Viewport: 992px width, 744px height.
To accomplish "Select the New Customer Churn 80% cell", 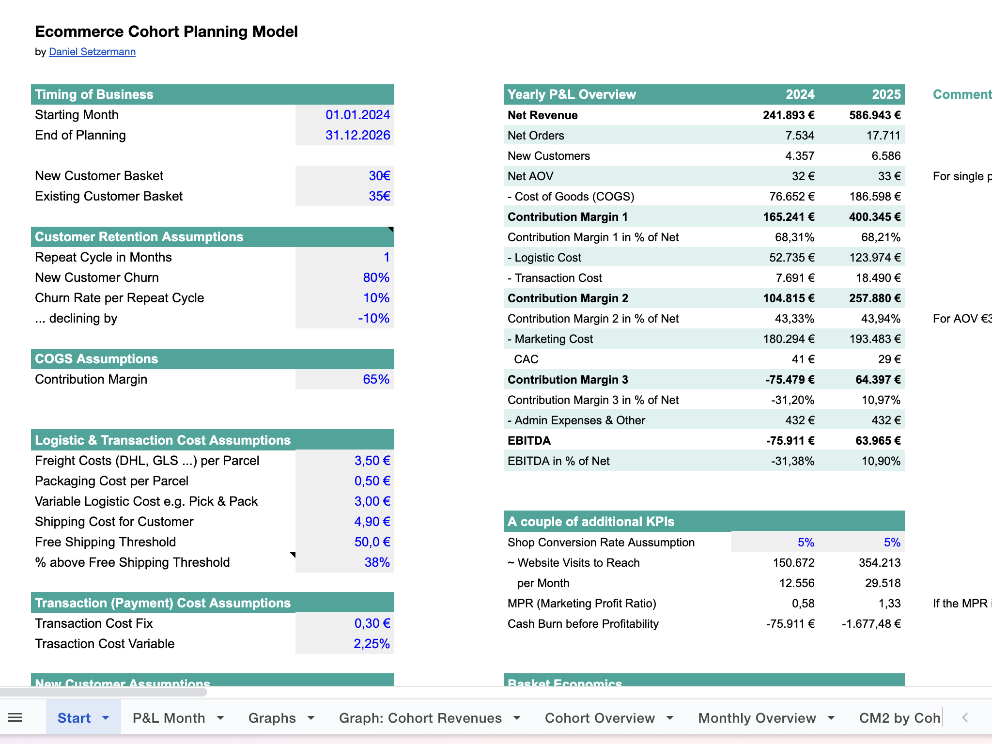I will tap(345, 278).
